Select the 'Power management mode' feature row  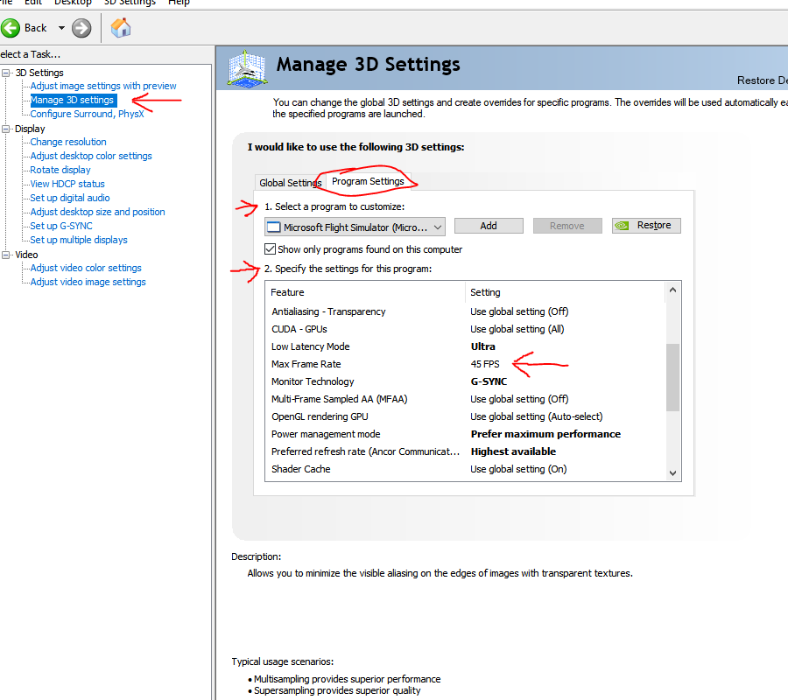point(466,435)
